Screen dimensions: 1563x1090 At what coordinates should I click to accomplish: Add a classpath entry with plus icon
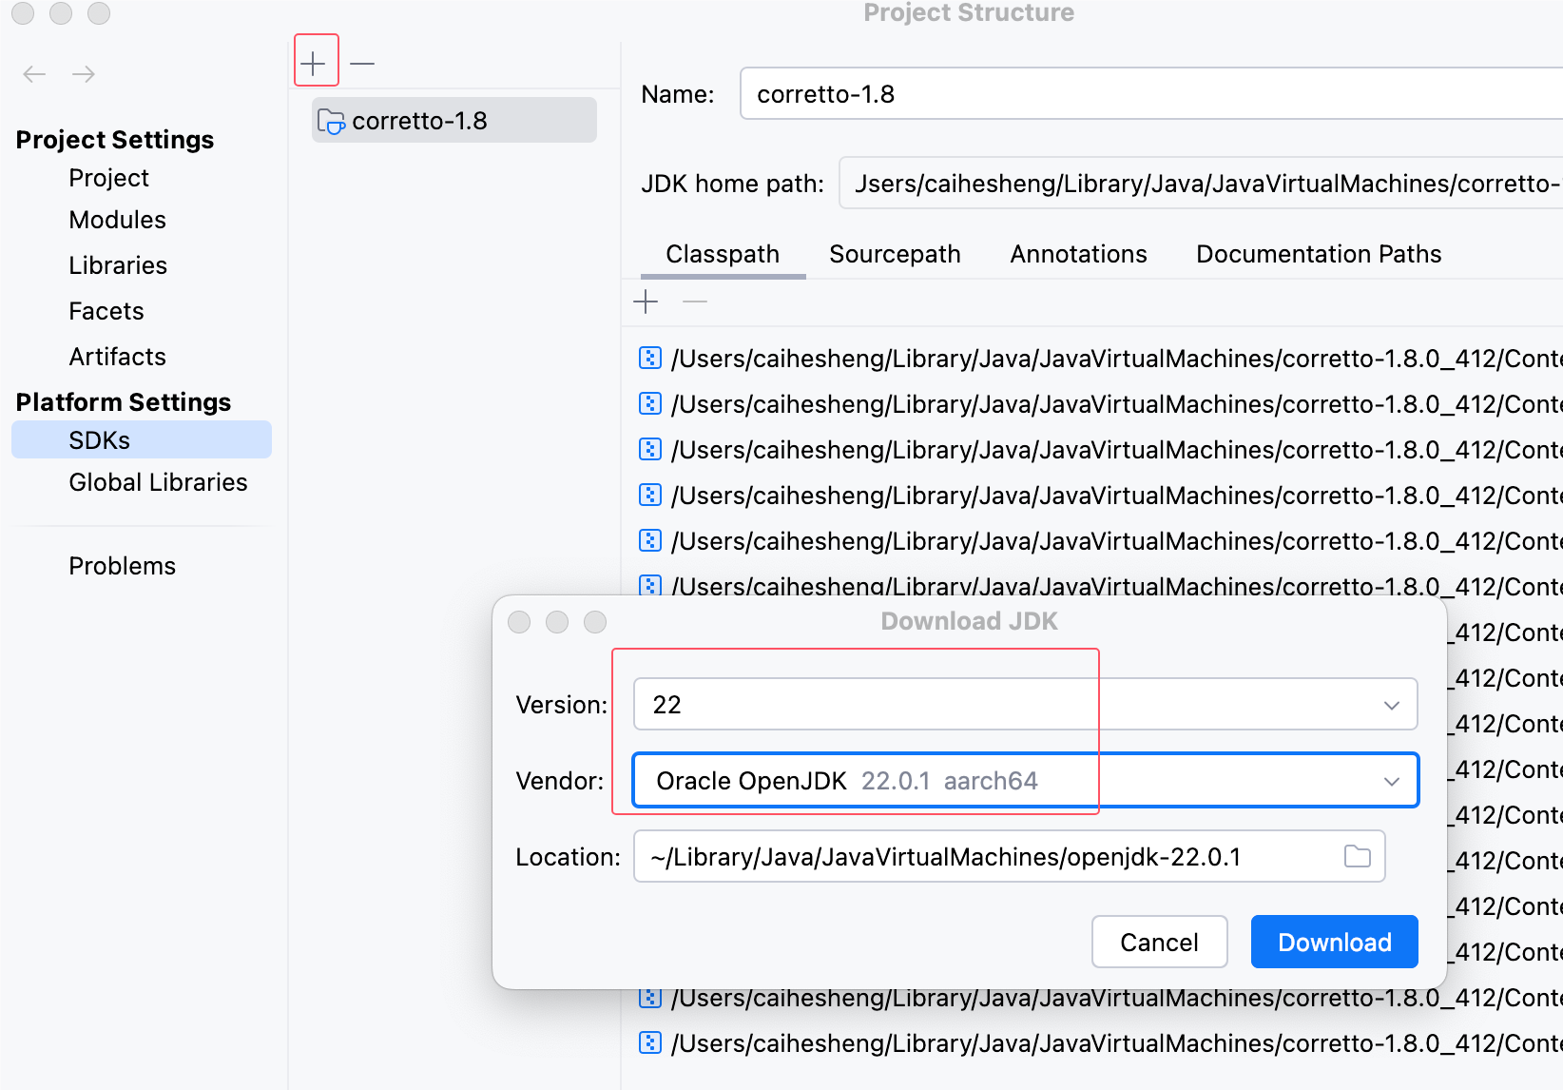tap(646, 302)
